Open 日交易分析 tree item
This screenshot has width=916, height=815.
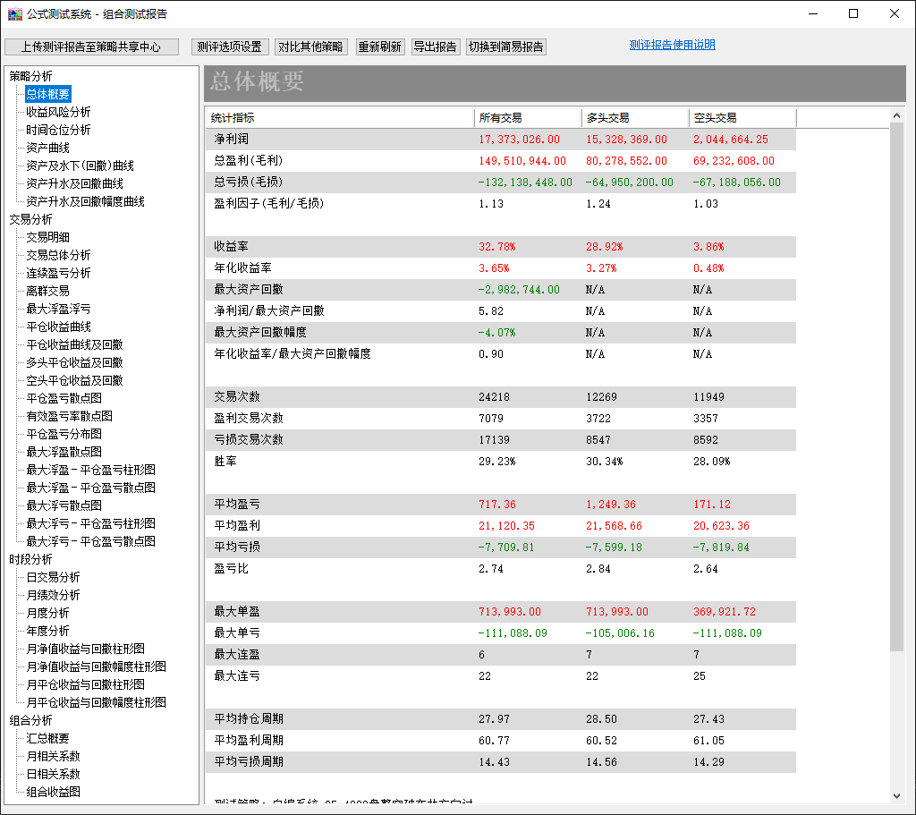coord(53,577)
